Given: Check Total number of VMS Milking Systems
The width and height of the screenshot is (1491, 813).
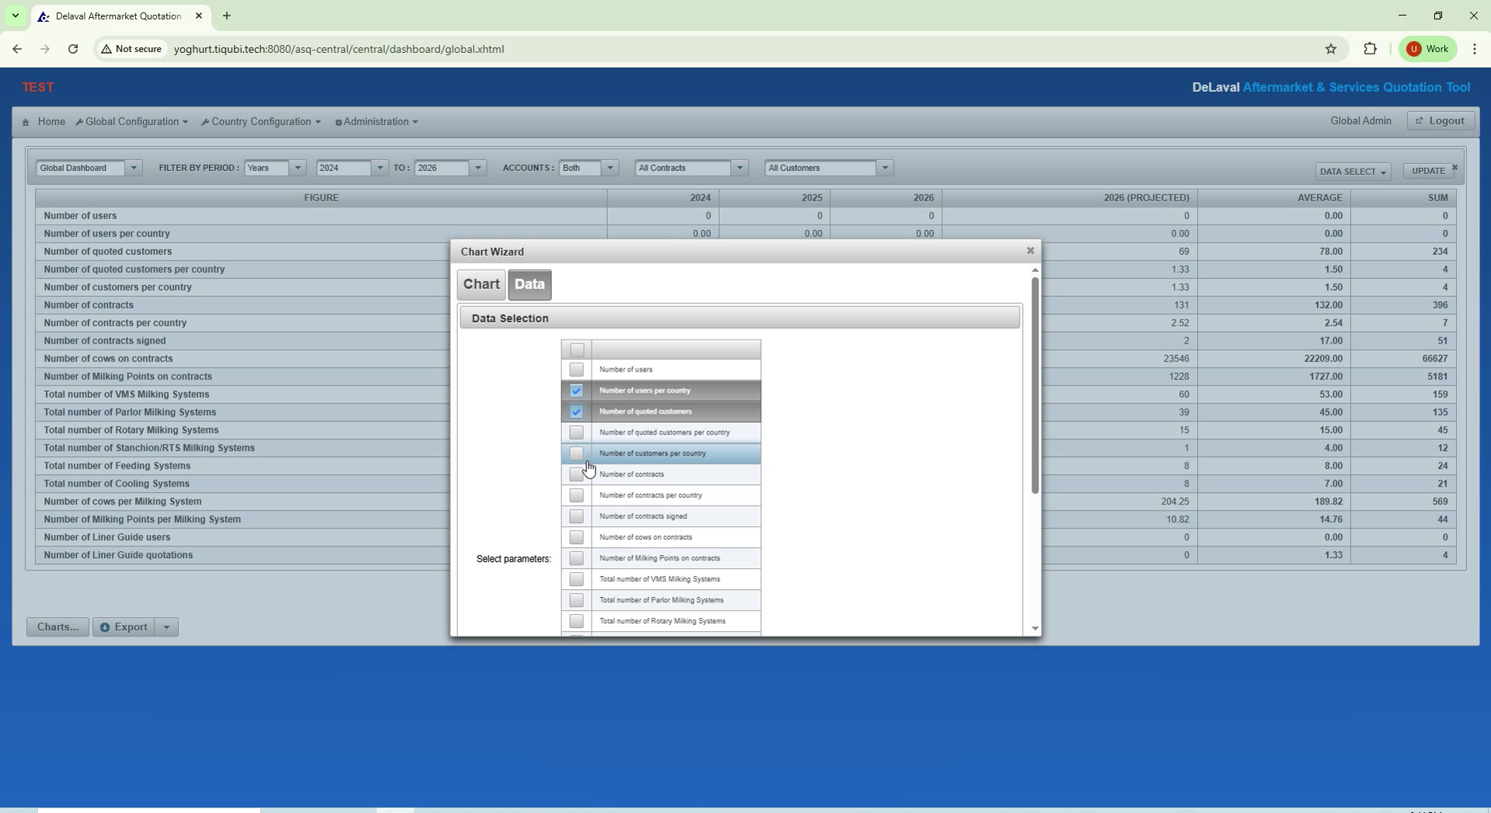Looking at the screenshot, I should tap(576, 579).
